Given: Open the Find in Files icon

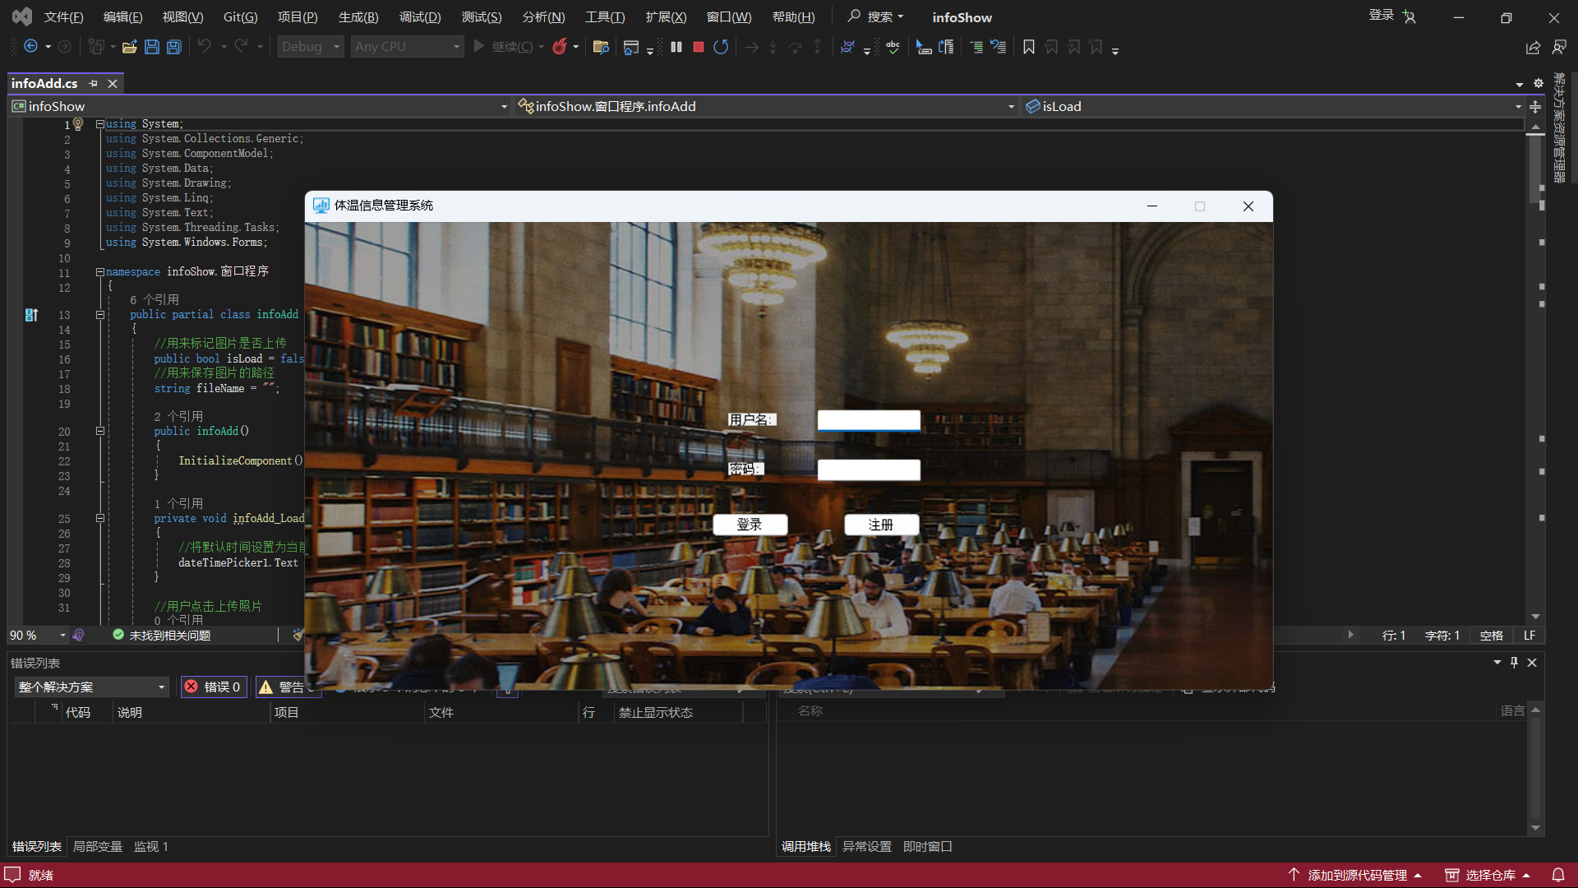Looking at the screenshot, I should (601, 47).
